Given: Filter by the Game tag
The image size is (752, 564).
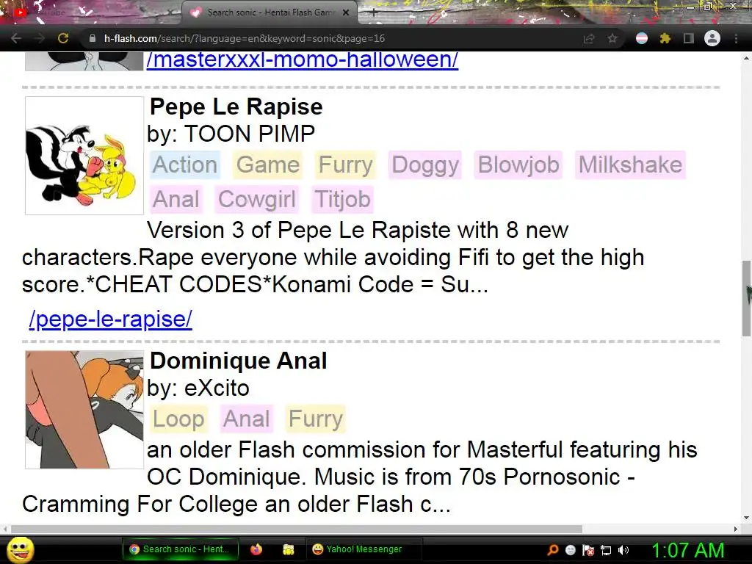Looking at the screenshot, I should pyautogui.click(x=268, y=165).
